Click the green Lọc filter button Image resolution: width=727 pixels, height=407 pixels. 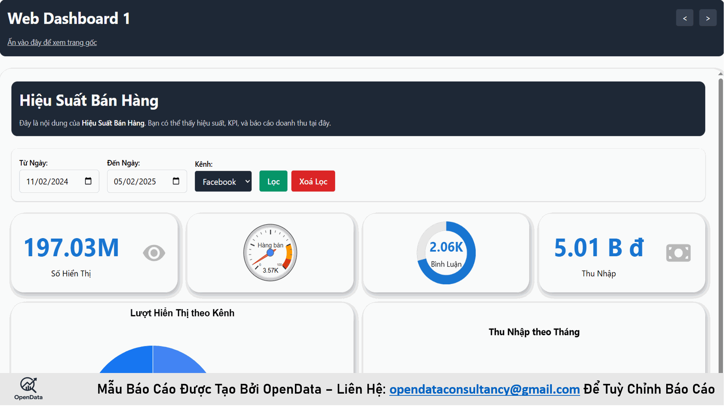click(x=273, y=181)
